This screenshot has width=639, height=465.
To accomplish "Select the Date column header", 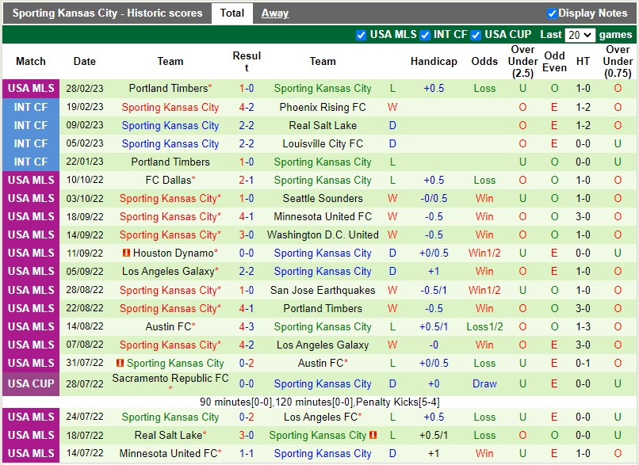I will coord(85,62).
